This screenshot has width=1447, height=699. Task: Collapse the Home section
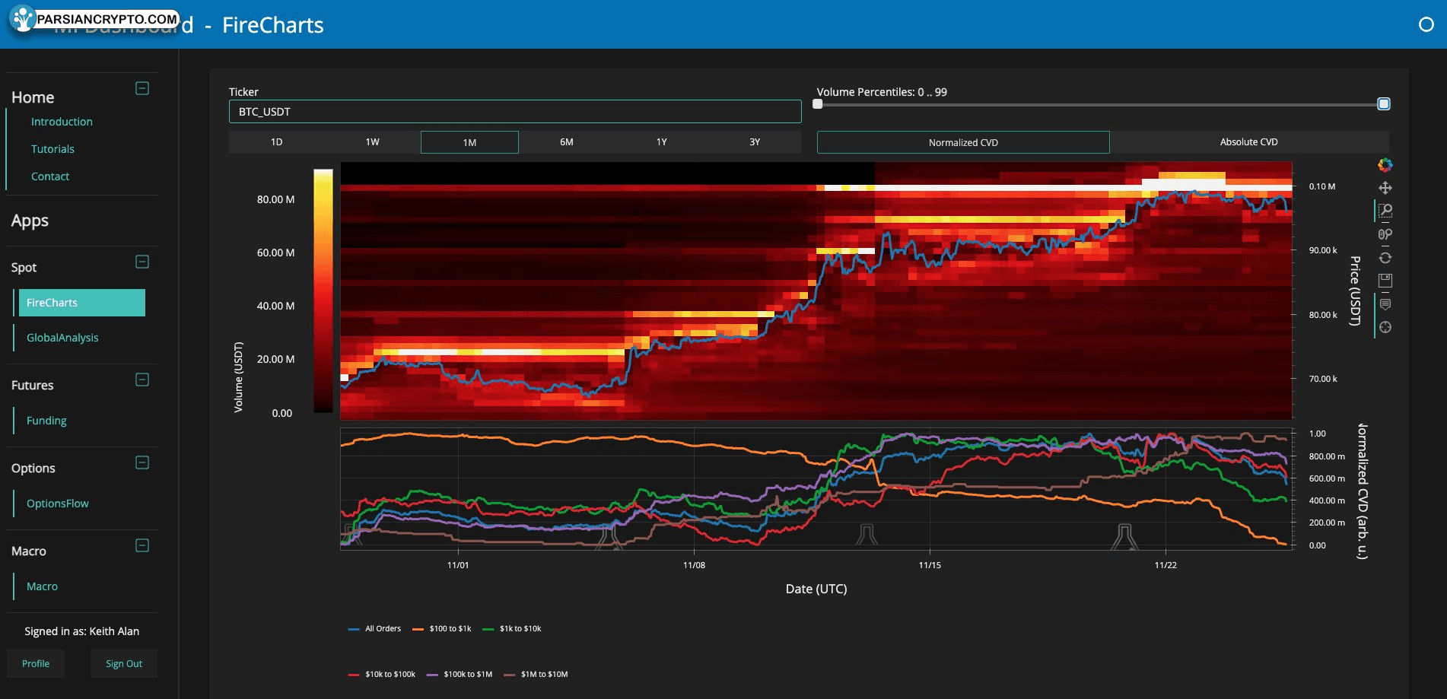click(x=142, y=88)
